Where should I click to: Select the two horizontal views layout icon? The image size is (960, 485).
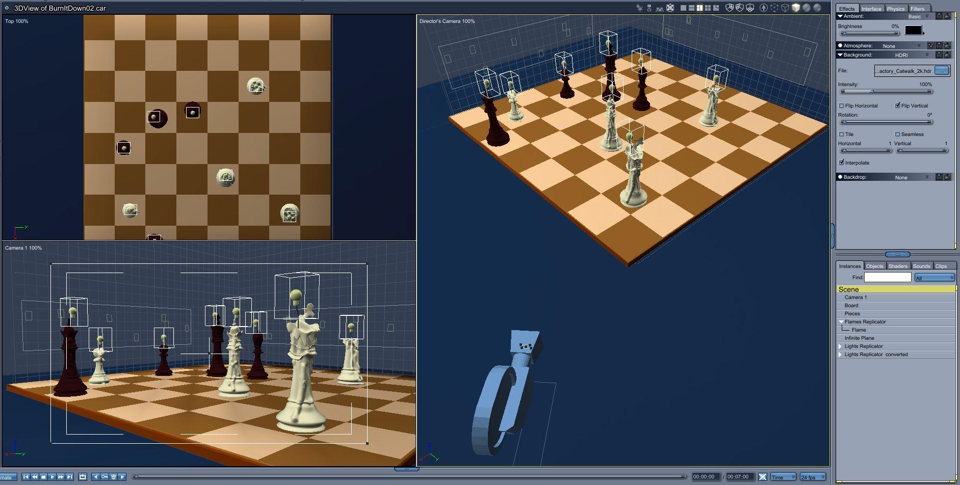pos(691,8)
